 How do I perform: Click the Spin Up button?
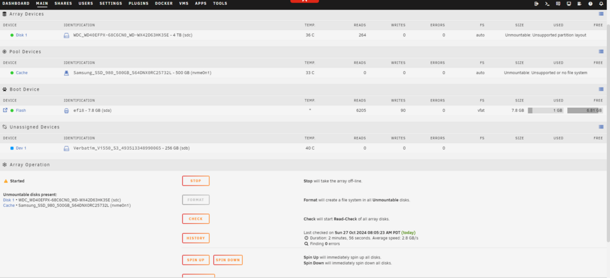[x=196, y=260]
